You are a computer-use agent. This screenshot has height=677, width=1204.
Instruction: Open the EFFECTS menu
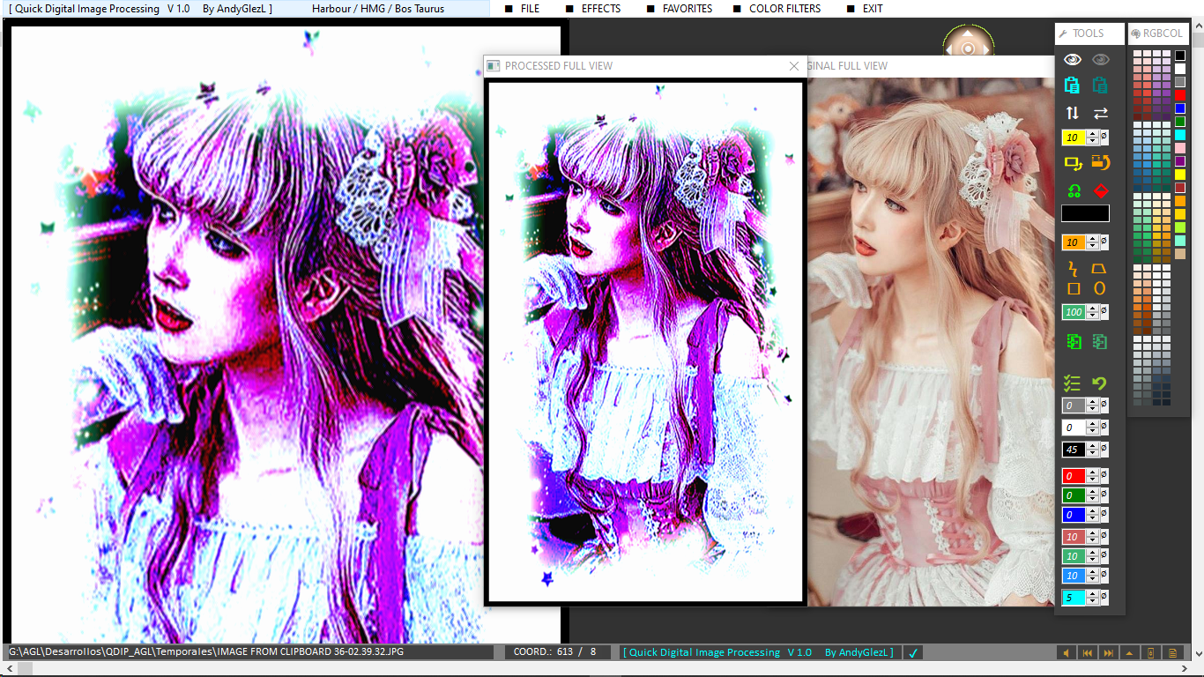pyautogui.click(x=600, y=9)
